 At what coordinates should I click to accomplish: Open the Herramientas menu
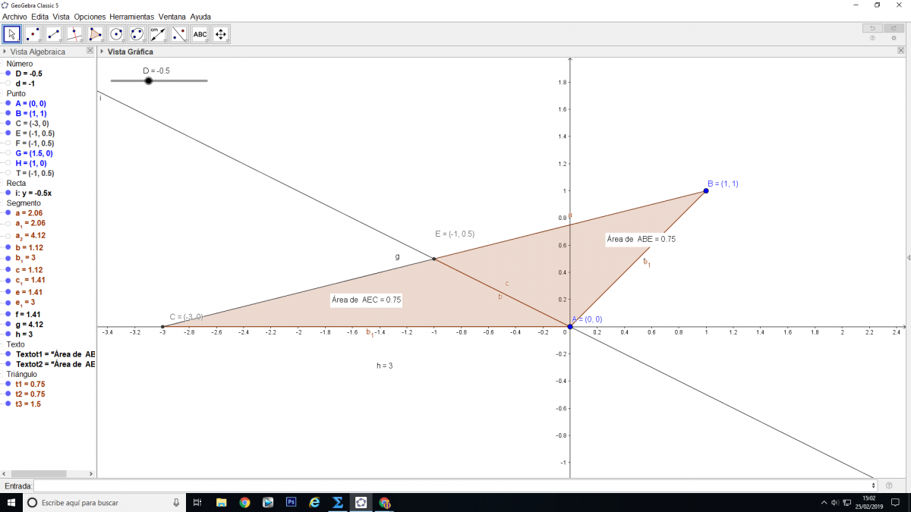pyautogui.click(x=131, y=16)
